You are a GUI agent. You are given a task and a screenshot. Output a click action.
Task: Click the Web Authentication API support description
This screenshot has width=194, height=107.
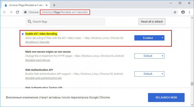(74, 74)
